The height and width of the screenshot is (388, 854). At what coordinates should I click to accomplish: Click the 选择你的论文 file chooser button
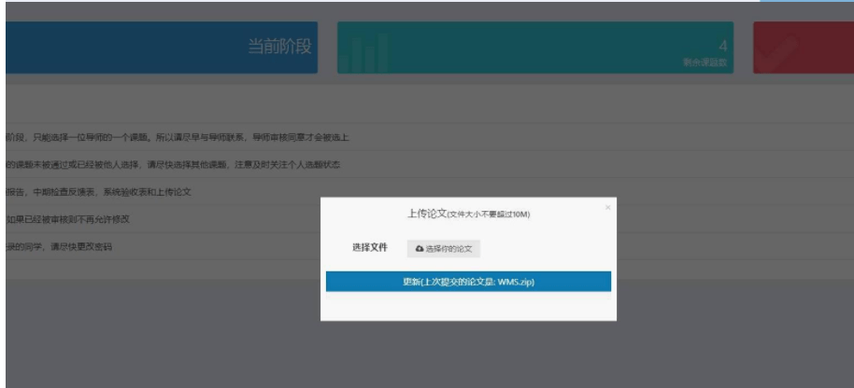[x=443, y=249]
